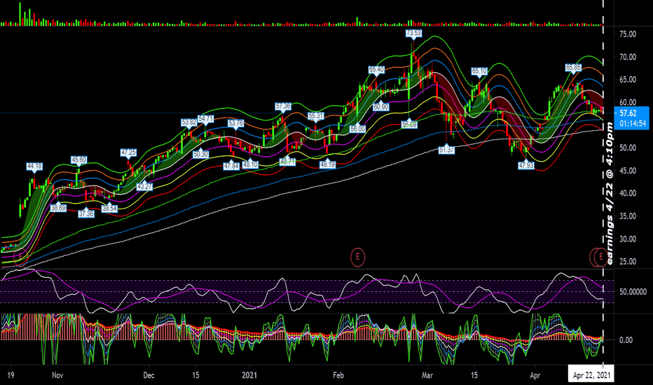The height and width of the screenshot is (385, 653).
Task: Click the Feb label on time axis
Action: (x=338, y=375)
